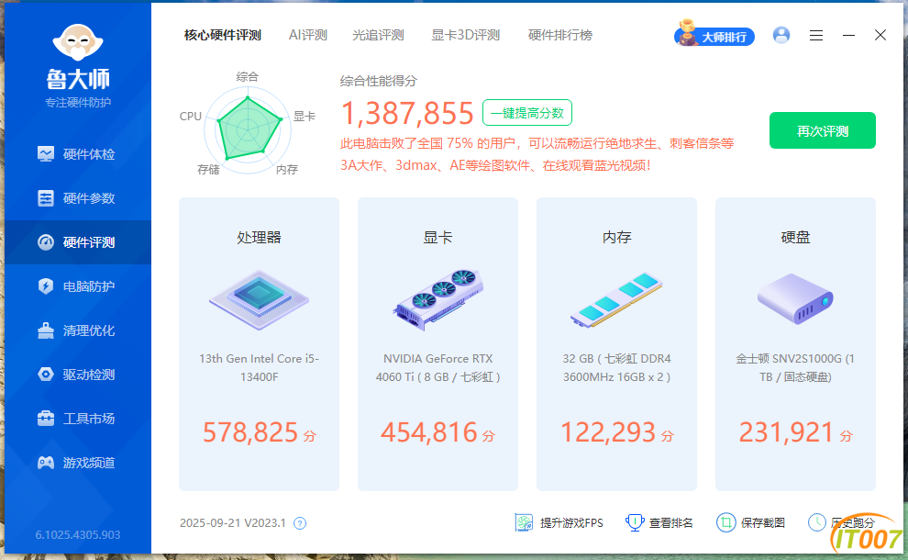Go to 驱动检测 driver check
The image size is (908, 560).
[x=77, y=375]
